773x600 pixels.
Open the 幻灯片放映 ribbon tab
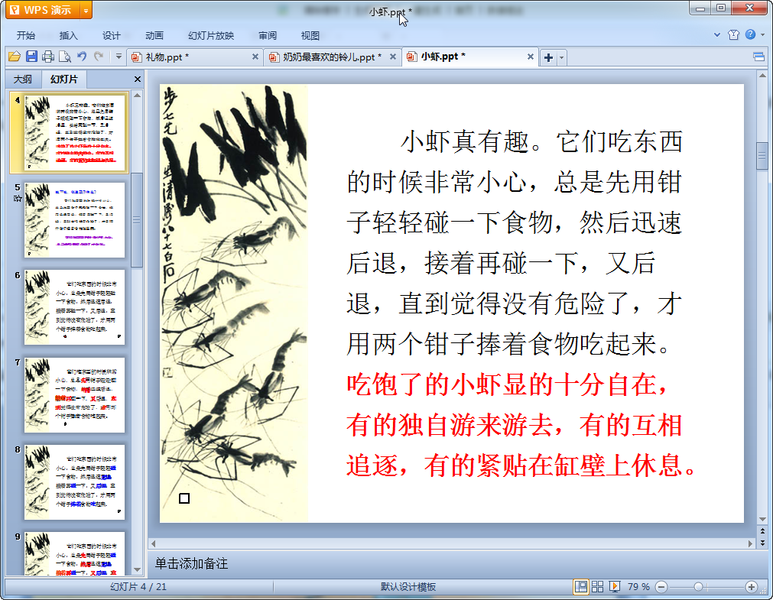[x=211, y=35]
